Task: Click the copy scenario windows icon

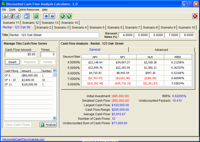Action: [27, 16]
